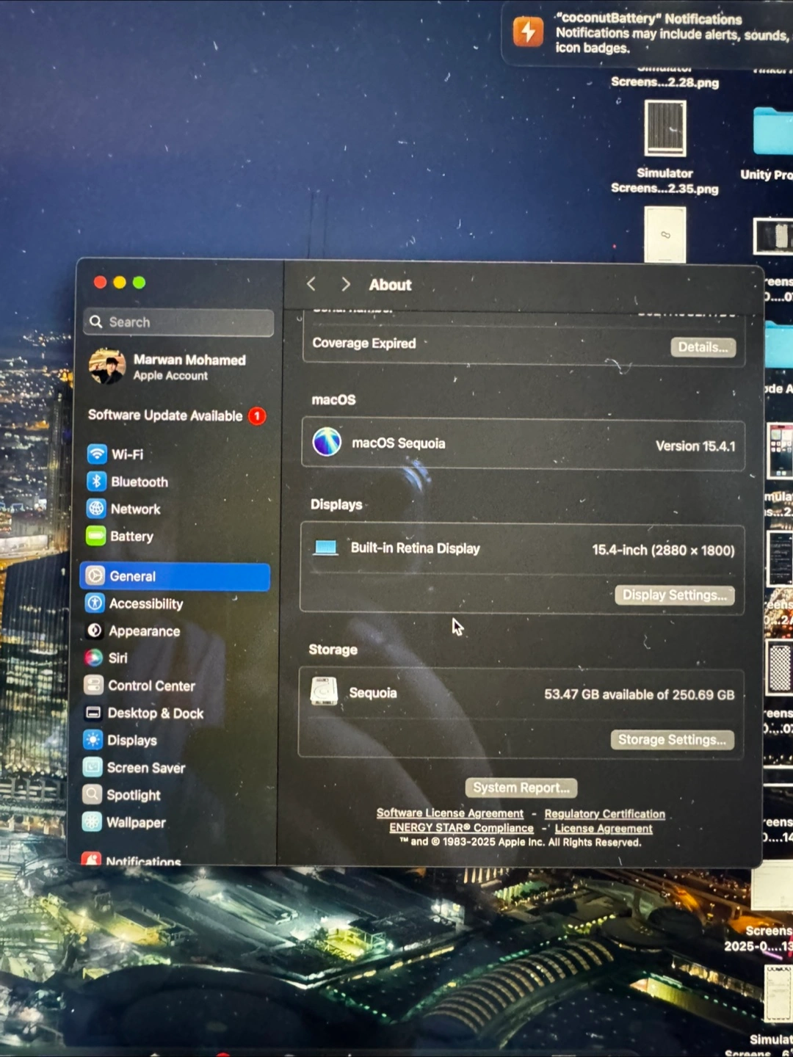Image resolution: width=793 pixels, height=1057 pixels.
Task: Click the Version 15.4.1 text
Action: 695,446
